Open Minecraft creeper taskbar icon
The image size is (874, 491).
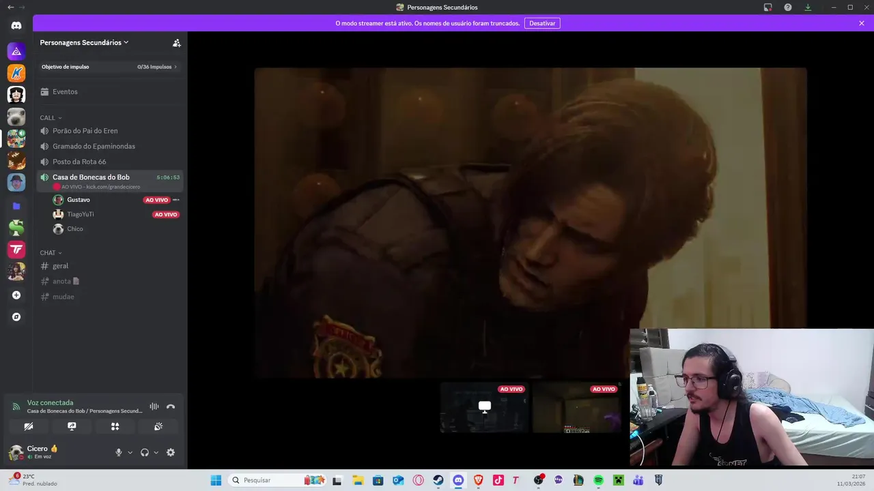(x=618, y=480)
